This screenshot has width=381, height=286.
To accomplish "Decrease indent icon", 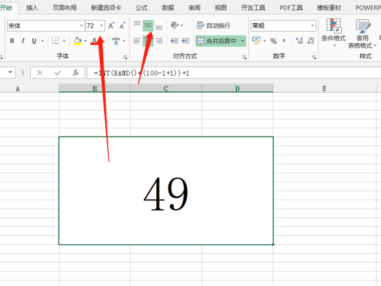I will click(x=175, y=40).
